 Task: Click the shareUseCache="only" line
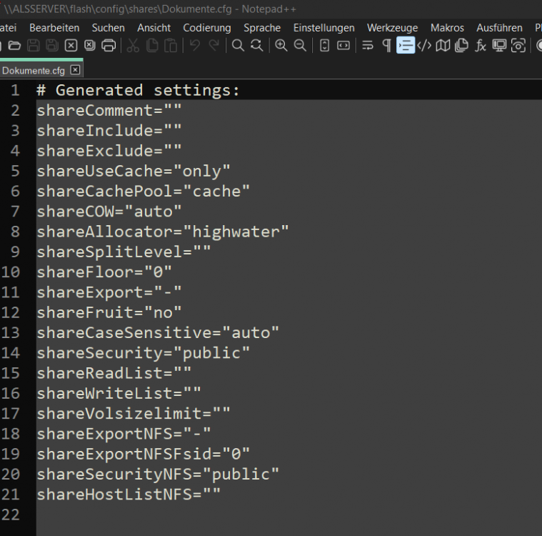(x=133, y=171)
